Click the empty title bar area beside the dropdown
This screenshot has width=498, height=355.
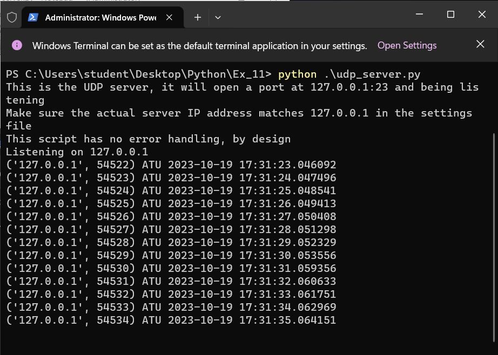click(313, 17)
